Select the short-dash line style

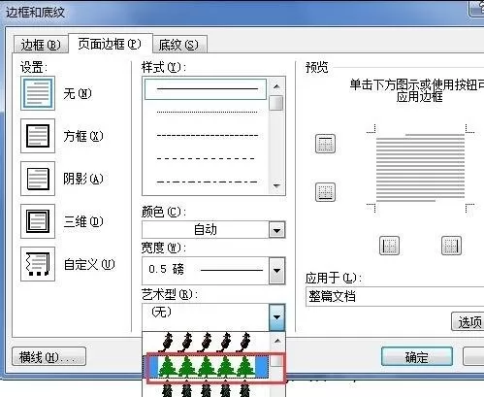(x=207, y=135)
